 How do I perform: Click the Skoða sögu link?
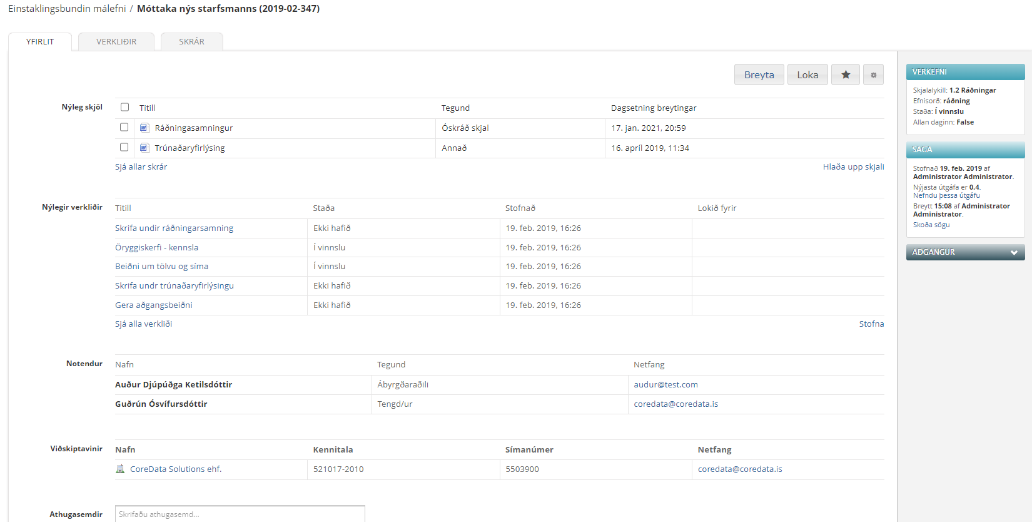pyautogui.click(x=931, y=225)
